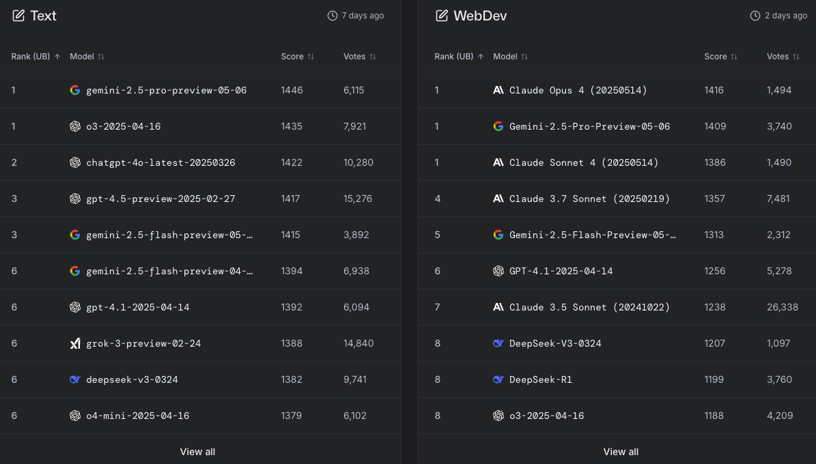Sort WebDev leaderboard by Votes column
Viewport: 816px width, 464px height.
click(x=783, y=56)
